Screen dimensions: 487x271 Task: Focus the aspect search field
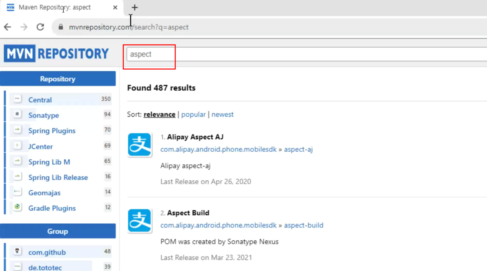click(307, 54)
